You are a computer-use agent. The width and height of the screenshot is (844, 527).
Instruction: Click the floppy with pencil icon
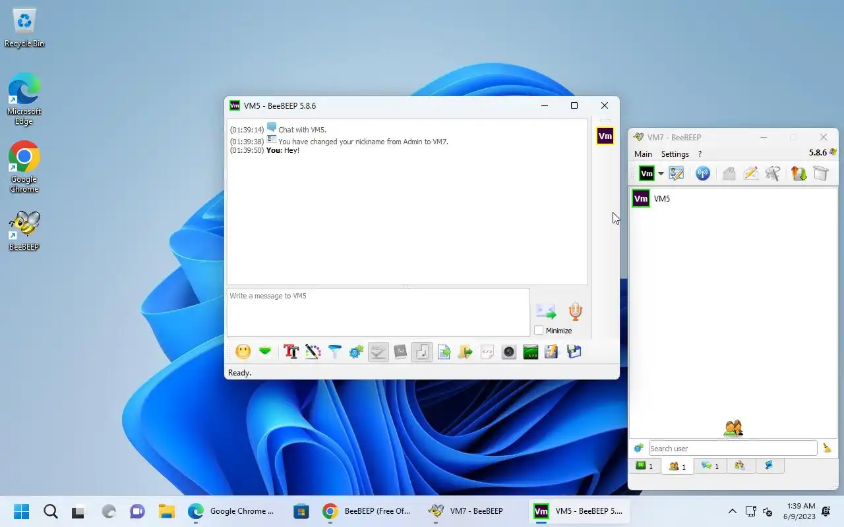pyautogui.click(x=552, y=352)
